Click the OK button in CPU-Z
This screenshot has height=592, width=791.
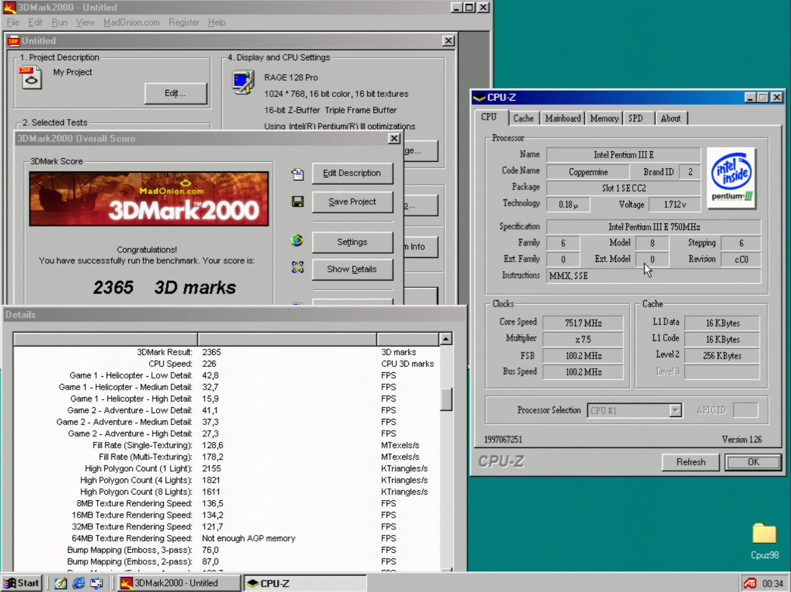(753, 462)
